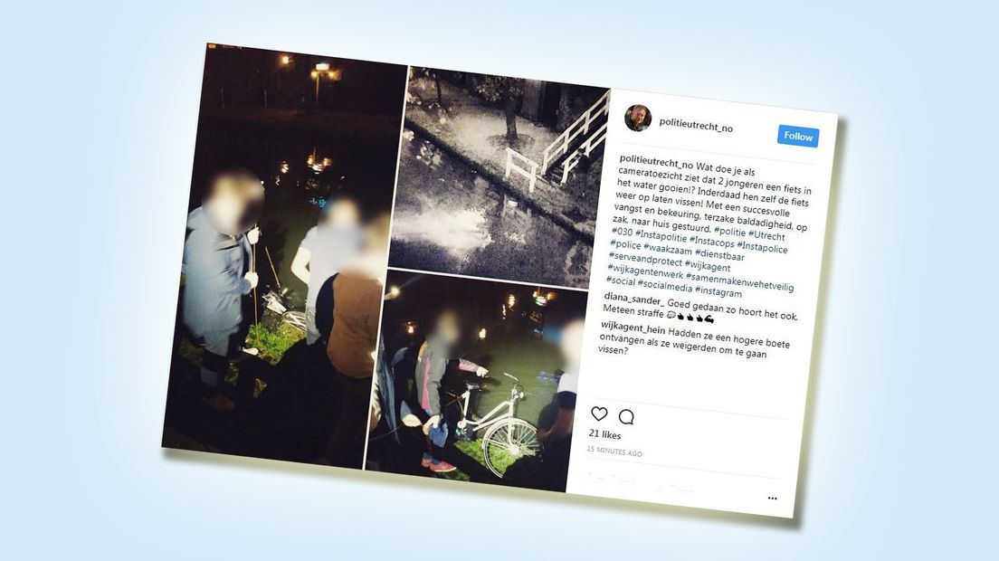Open the #samenmakenwehetveilig hashtag
This screenshot has height=561, width=999.
tap(739, 281)
